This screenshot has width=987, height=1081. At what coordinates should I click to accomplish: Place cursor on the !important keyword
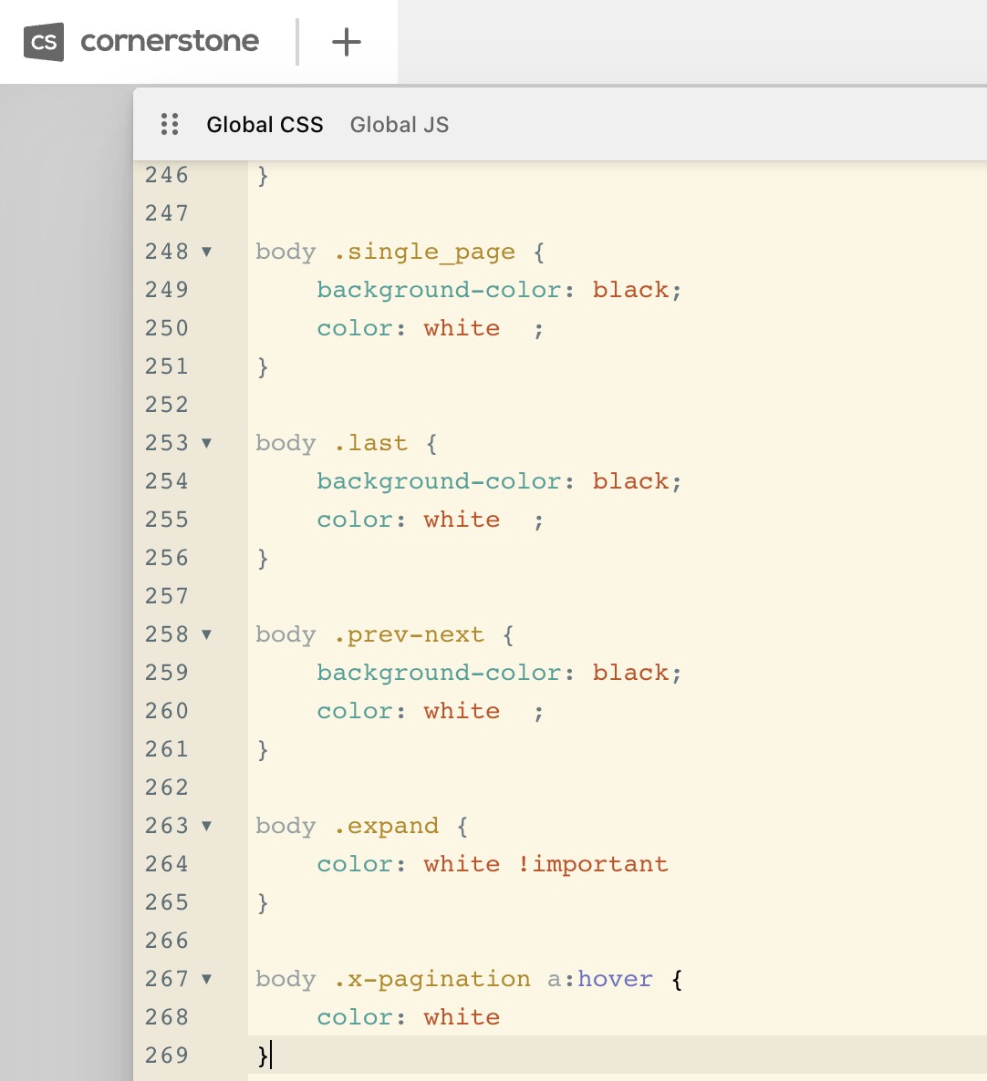(x=593, y=864)
